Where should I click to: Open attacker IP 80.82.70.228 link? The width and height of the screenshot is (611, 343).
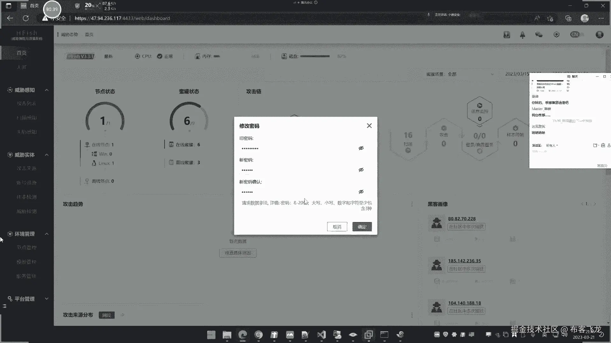point(462,219)
